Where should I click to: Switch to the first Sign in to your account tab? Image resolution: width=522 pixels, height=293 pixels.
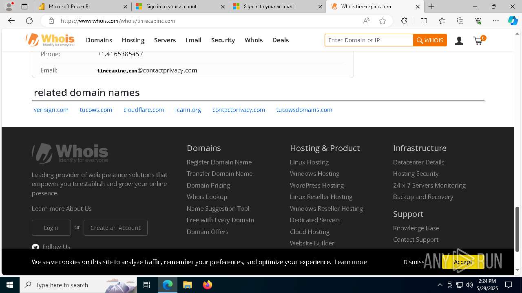(180, 7)
